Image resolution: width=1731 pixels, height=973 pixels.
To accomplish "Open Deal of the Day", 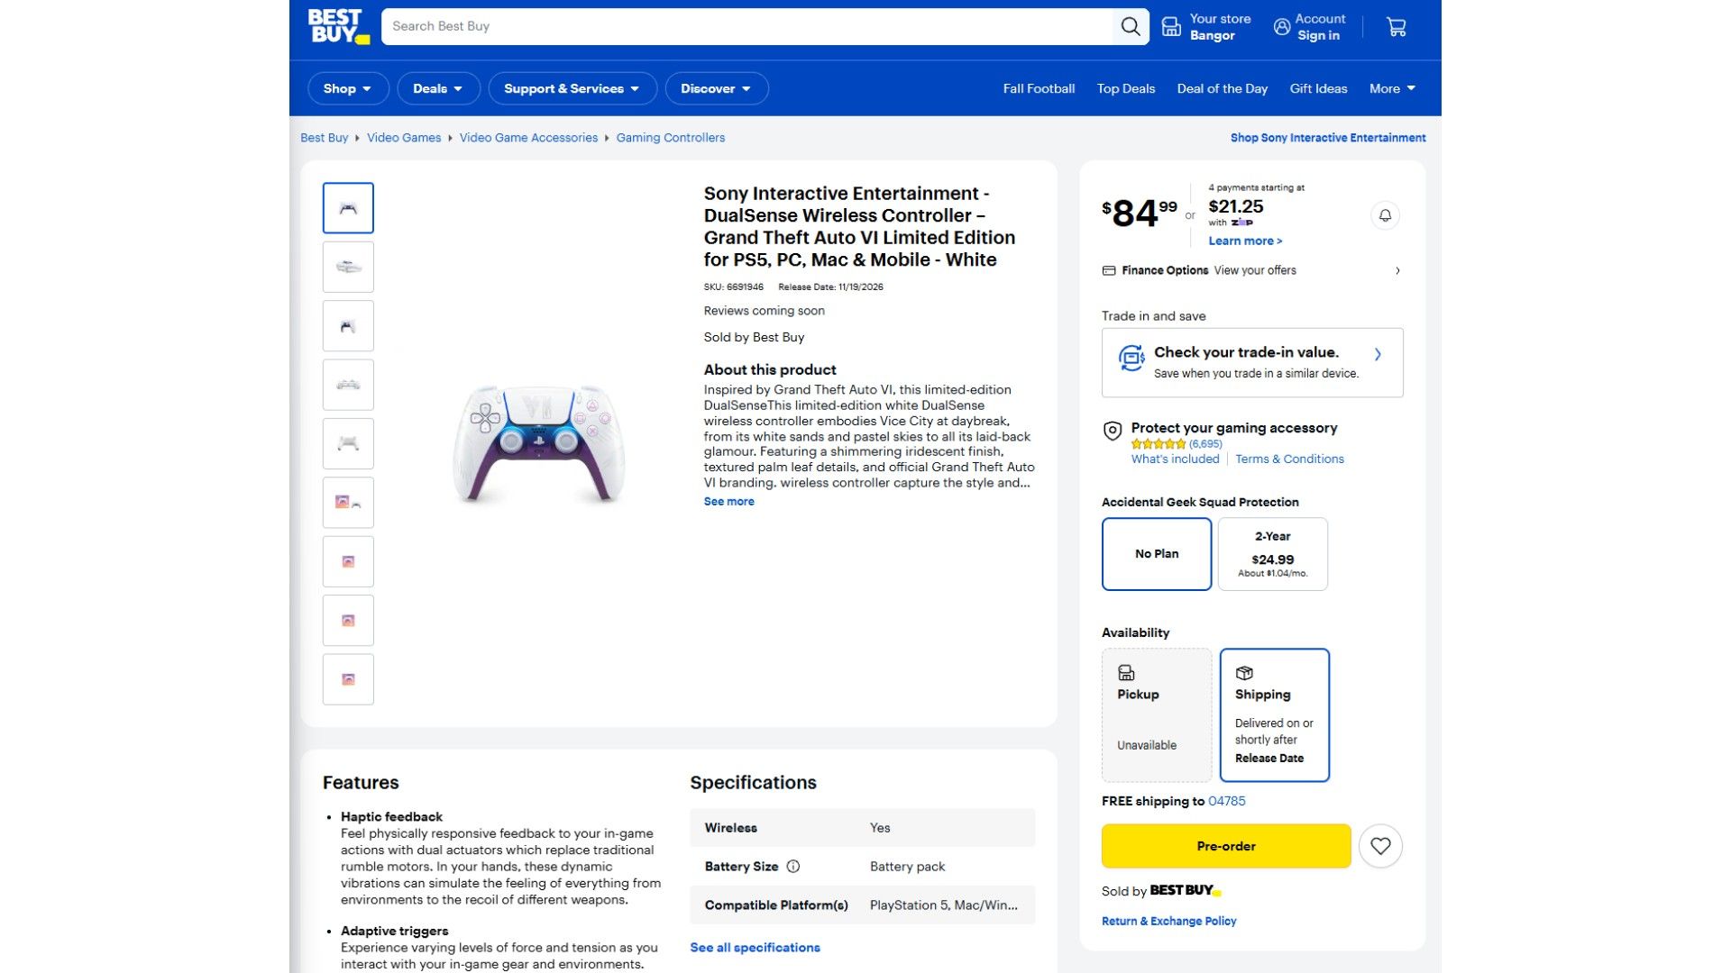I will 1222,88.
